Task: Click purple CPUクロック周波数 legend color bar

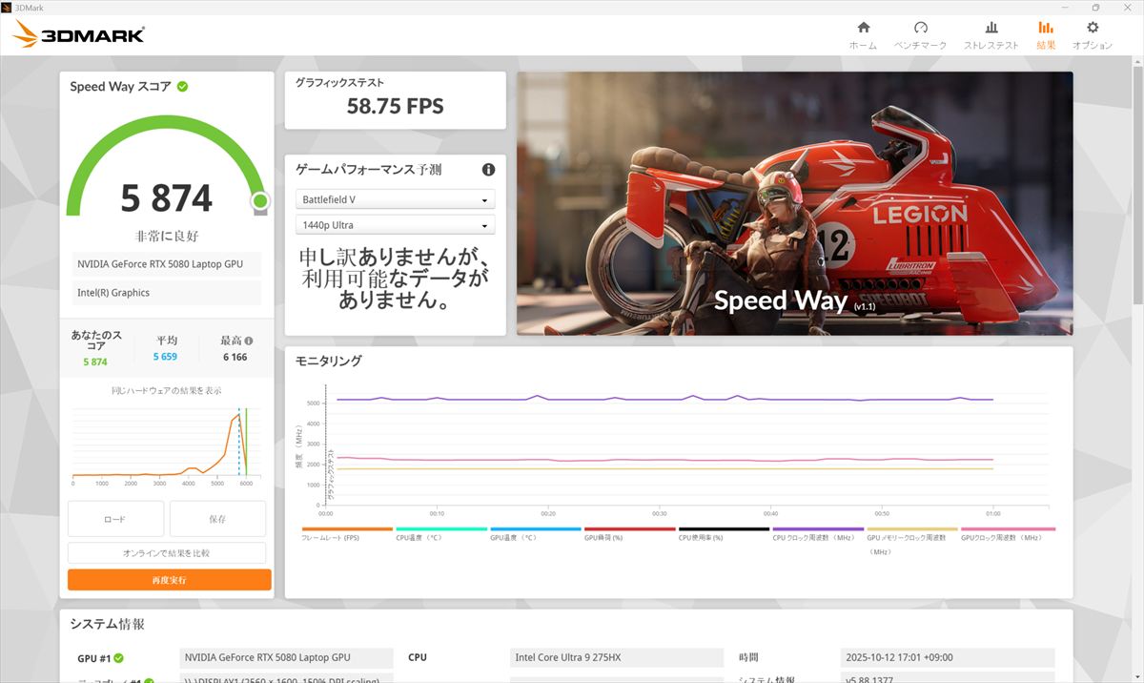Action: [819, 528]
